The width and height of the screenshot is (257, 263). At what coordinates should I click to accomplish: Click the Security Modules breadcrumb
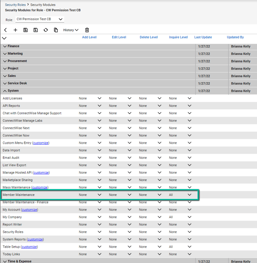43,5
